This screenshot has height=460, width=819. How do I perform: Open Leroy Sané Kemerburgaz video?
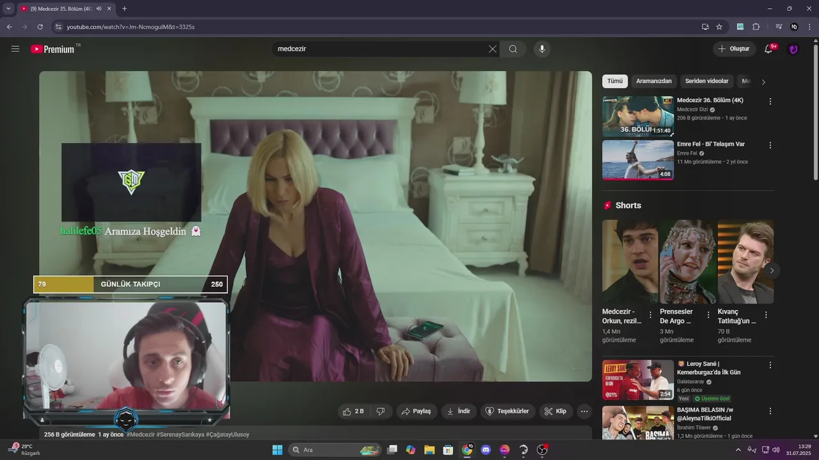638,380
